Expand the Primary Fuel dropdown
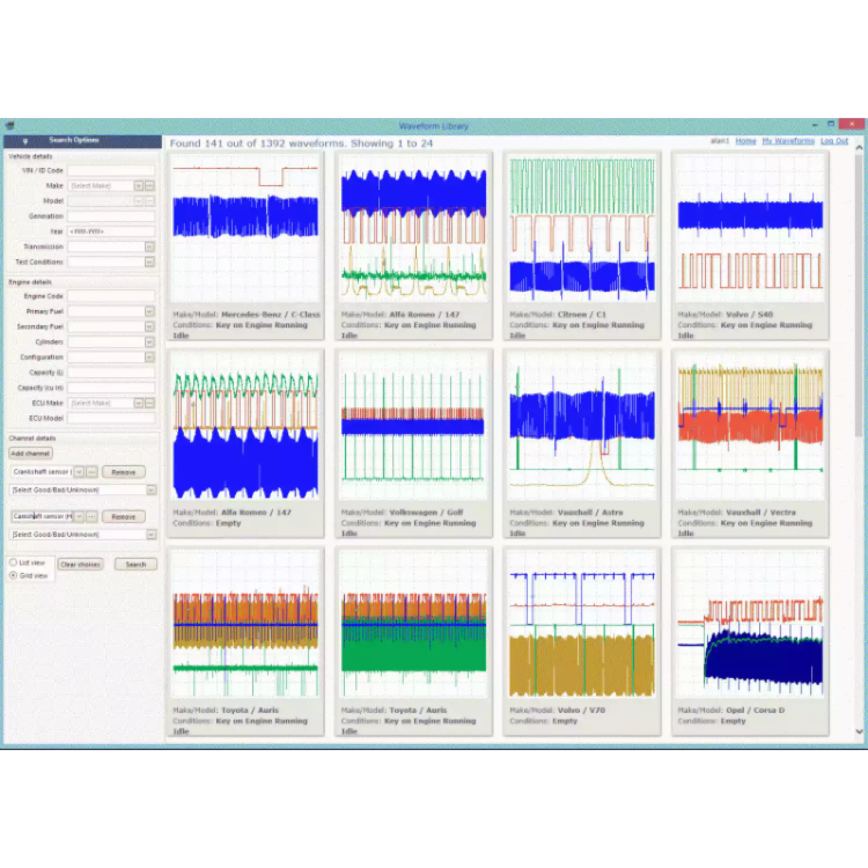The image size is (868, 868). tap(149, 311)
